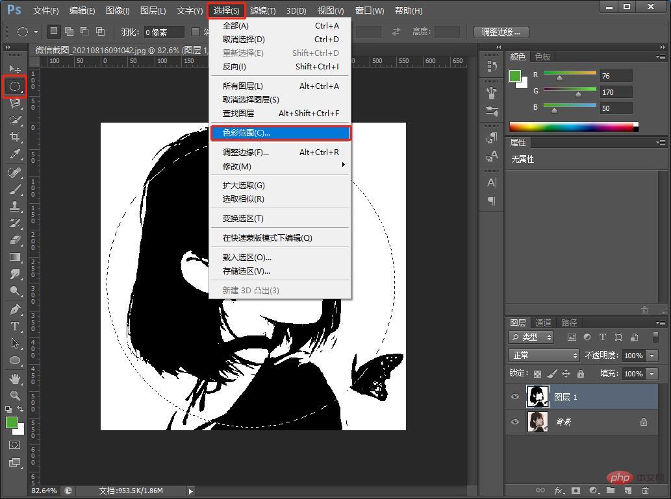Select the Smudge tool
The image size is (671, 499).
point(14,274)
